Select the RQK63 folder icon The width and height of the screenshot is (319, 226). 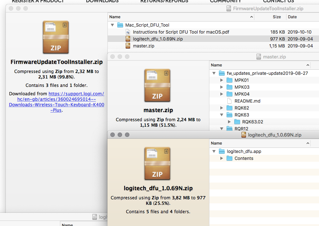point(229,115)
